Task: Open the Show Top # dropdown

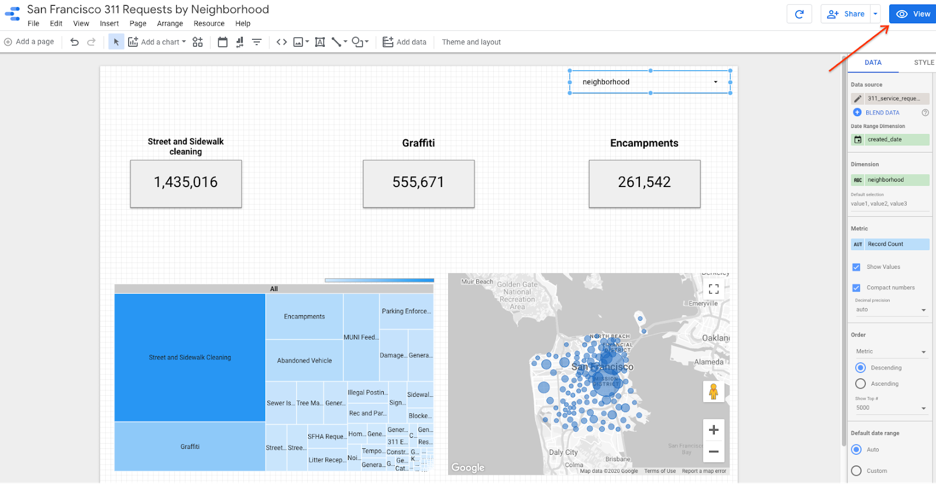Action: pos(890,408)
